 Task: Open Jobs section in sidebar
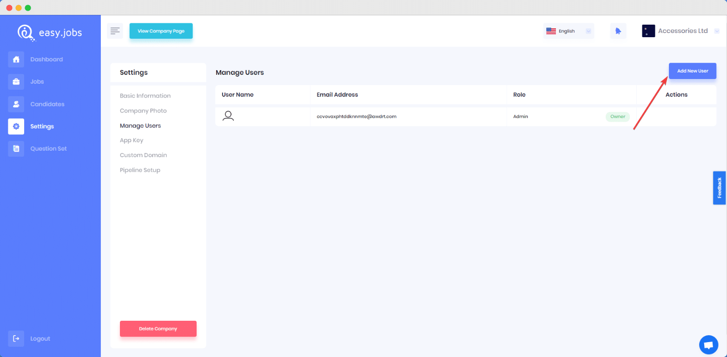[x=37, y=82]
